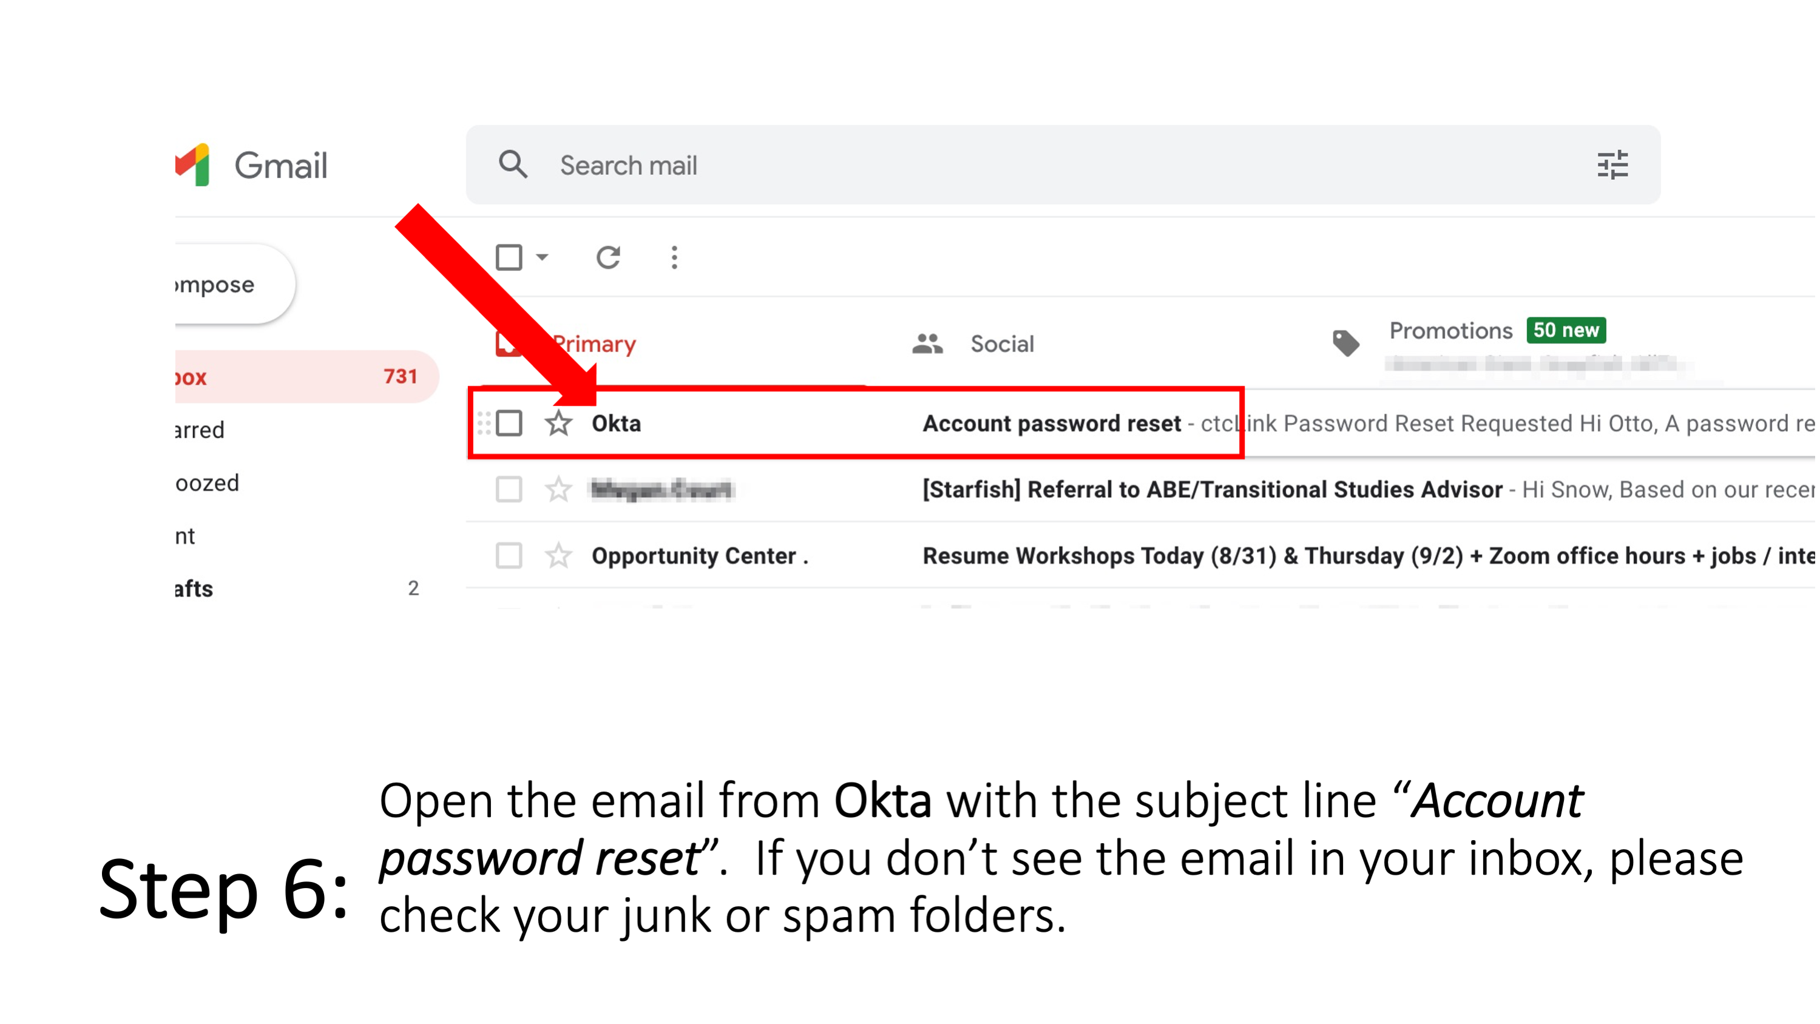1820x1024 pixels.
Task: Open the Account password reset email
Action: pyautogui.click(x=1052, y=423)
